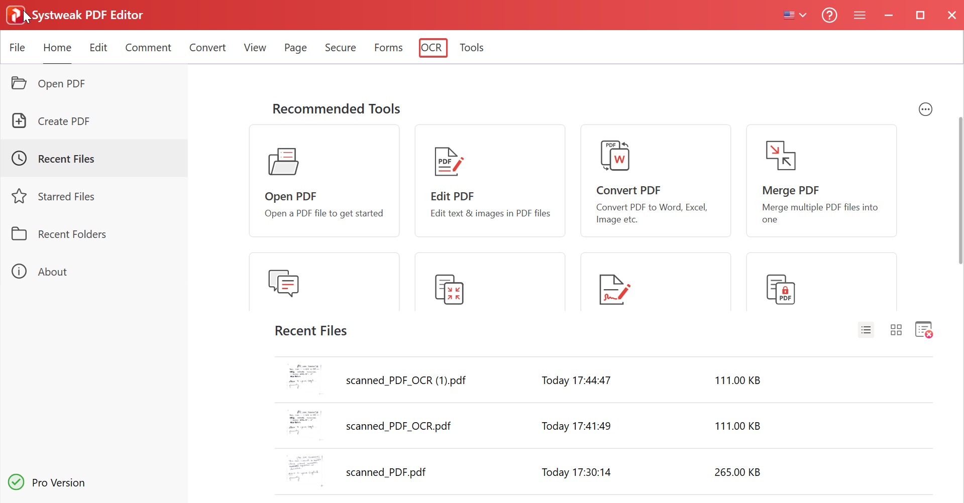Viewport: 964px width, 503px height.
Task: Click the Merge PDF arrows icon
Action: tap(781, 156)
